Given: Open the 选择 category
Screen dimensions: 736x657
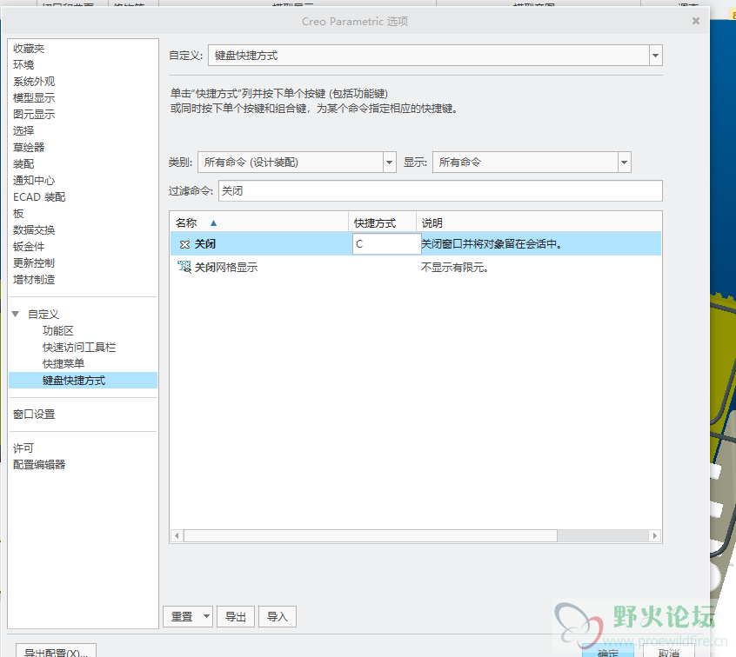Looking at the screenshot, I should click(x=23, y=130).
